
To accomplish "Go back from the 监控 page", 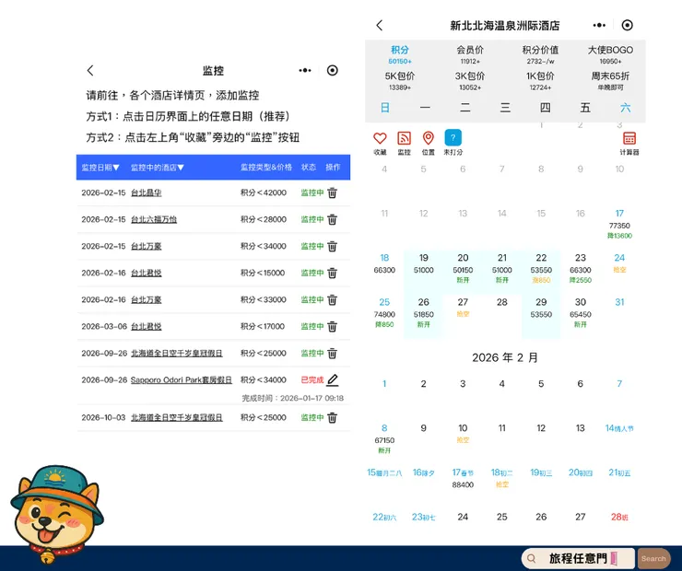I will [90, 70].
